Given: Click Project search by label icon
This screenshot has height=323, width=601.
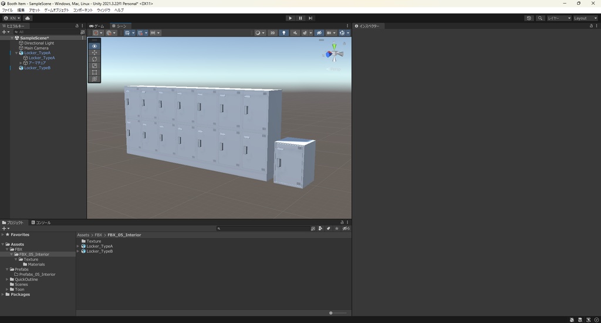Looking at the screenshot, I should (x=329, y=228).
